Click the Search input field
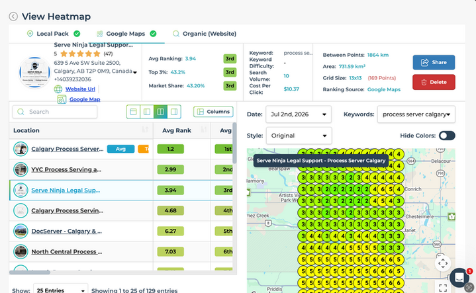Viewport: 476px width, 293px height. coord(55,112)
